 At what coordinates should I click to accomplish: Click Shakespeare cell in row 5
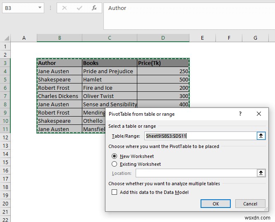[60, 79]
